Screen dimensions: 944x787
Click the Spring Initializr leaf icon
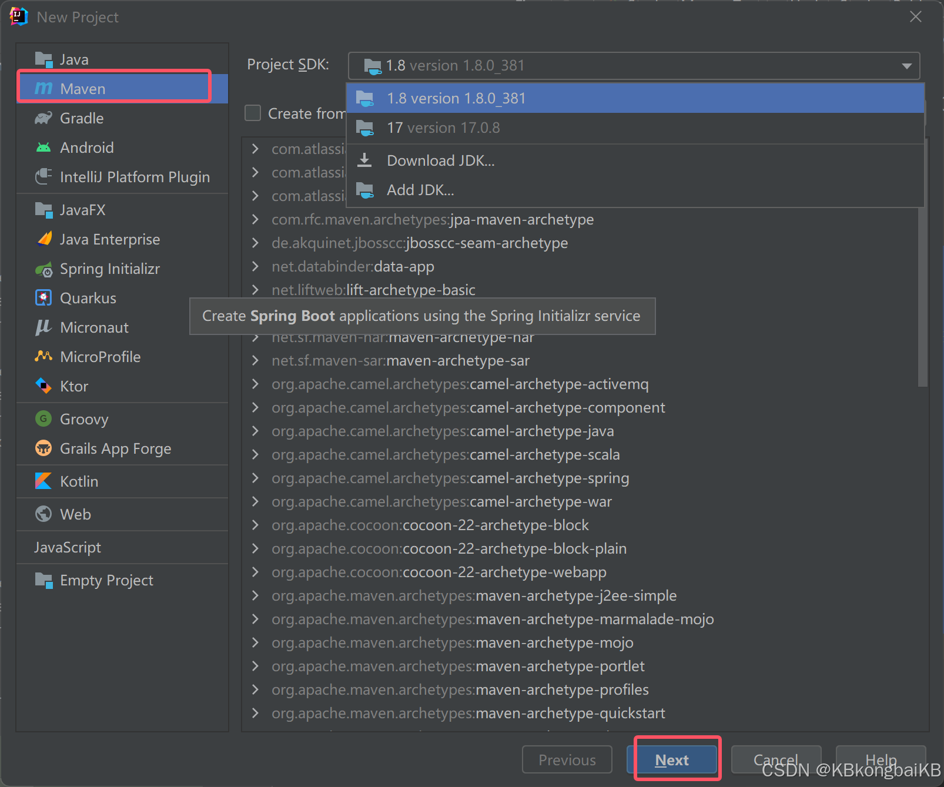pos(44,269)
